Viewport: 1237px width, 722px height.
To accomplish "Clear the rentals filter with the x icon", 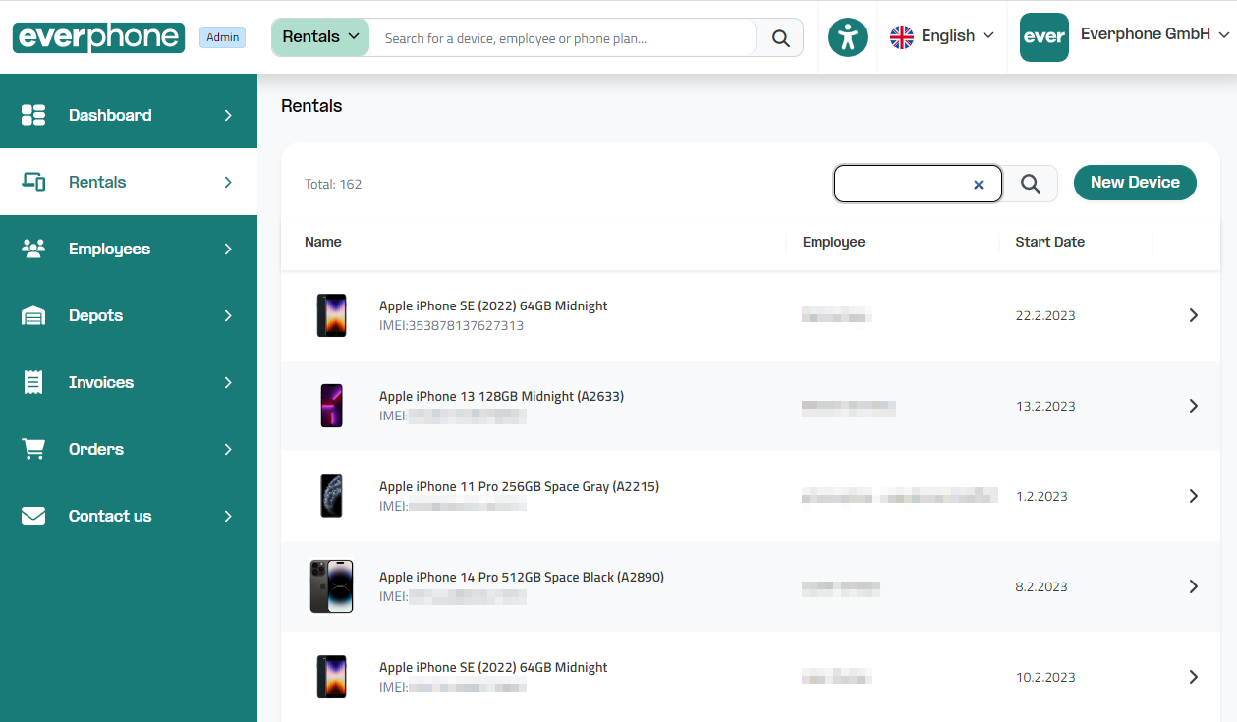I will click(978, 185).
